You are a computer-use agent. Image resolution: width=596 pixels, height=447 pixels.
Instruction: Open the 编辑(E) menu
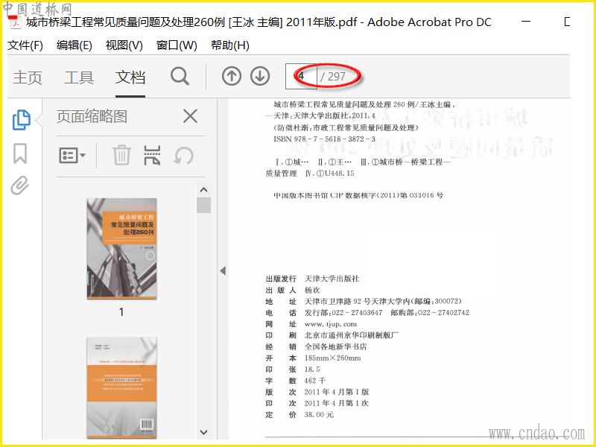coord(74,45)
